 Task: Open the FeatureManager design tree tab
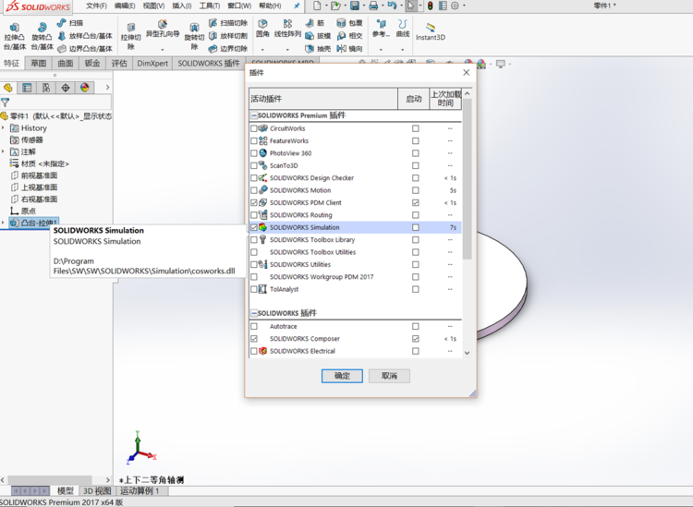(x=8, y=88)
